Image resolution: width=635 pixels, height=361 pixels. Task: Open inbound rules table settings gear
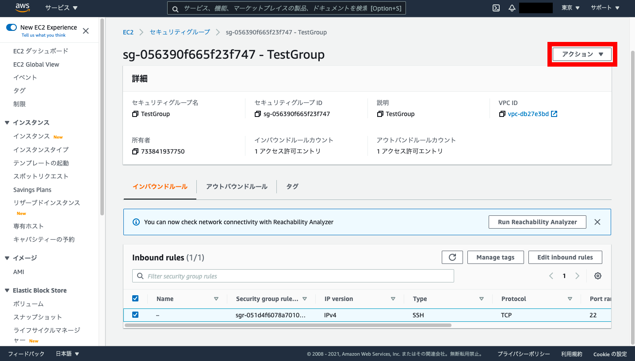click(598, 276)
